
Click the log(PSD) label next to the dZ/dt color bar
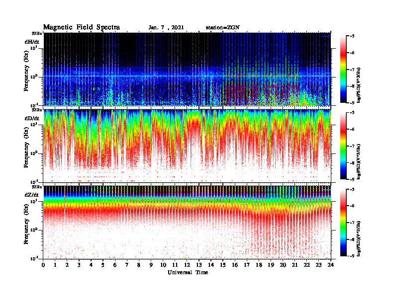(x=359, y=238)
